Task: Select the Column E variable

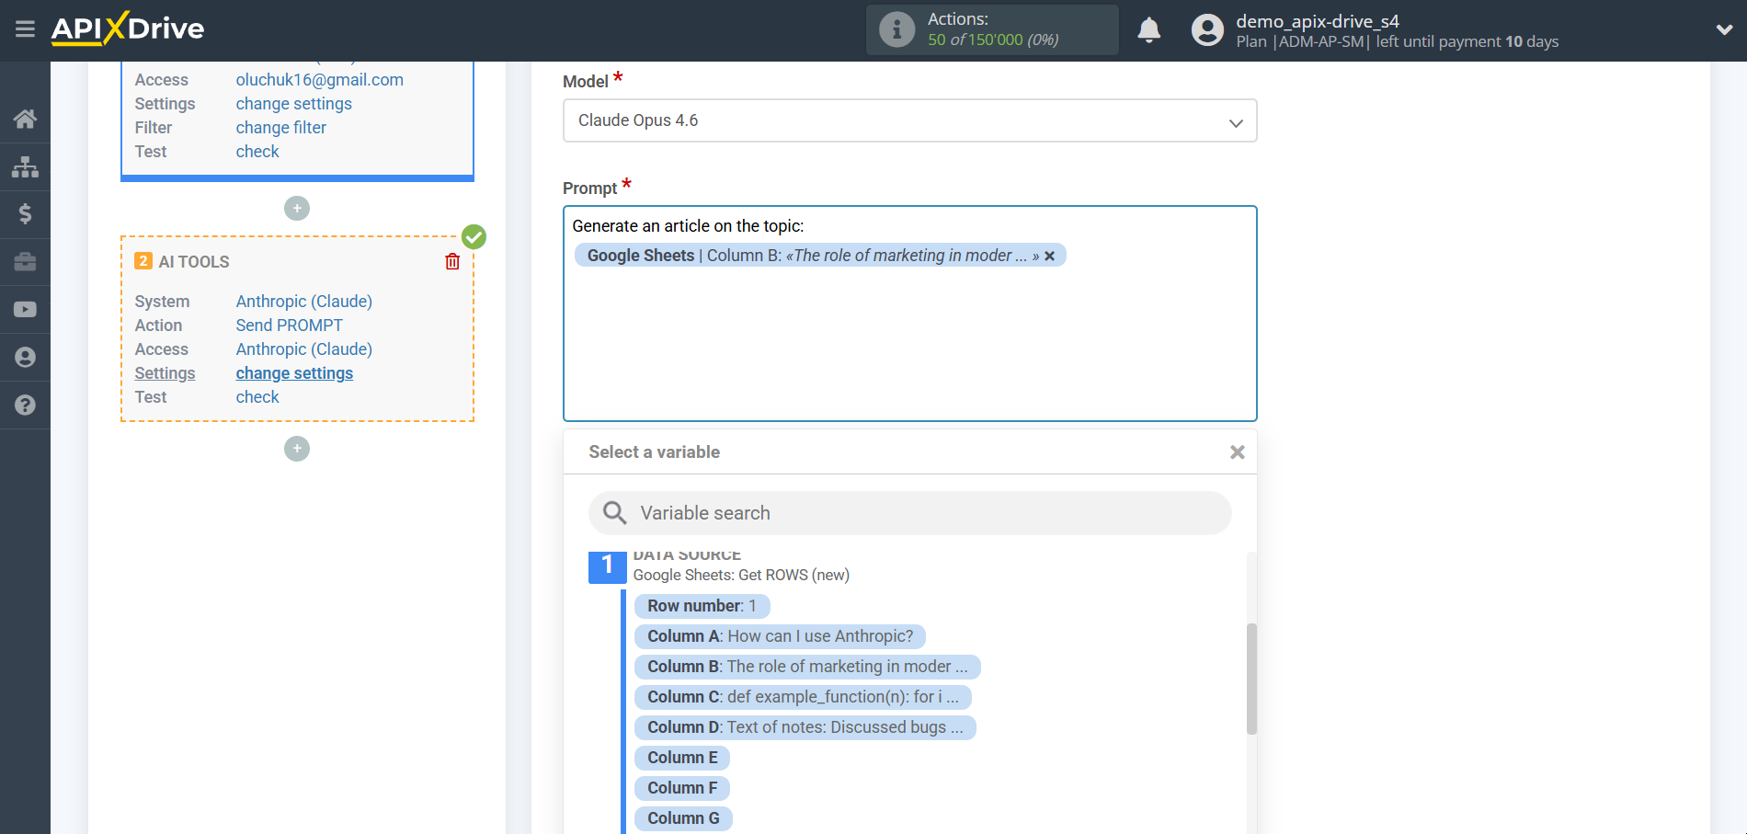Action: [682, 758]
